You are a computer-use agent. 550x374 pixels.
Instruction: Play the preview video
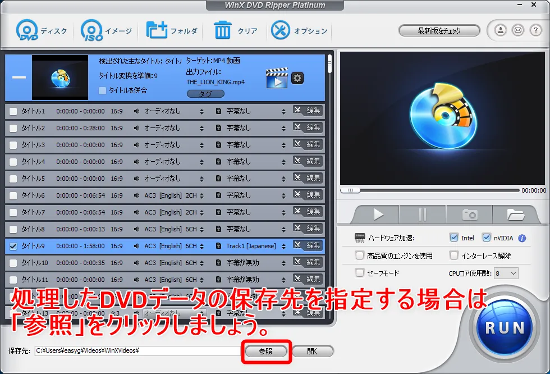pos(378,215)
